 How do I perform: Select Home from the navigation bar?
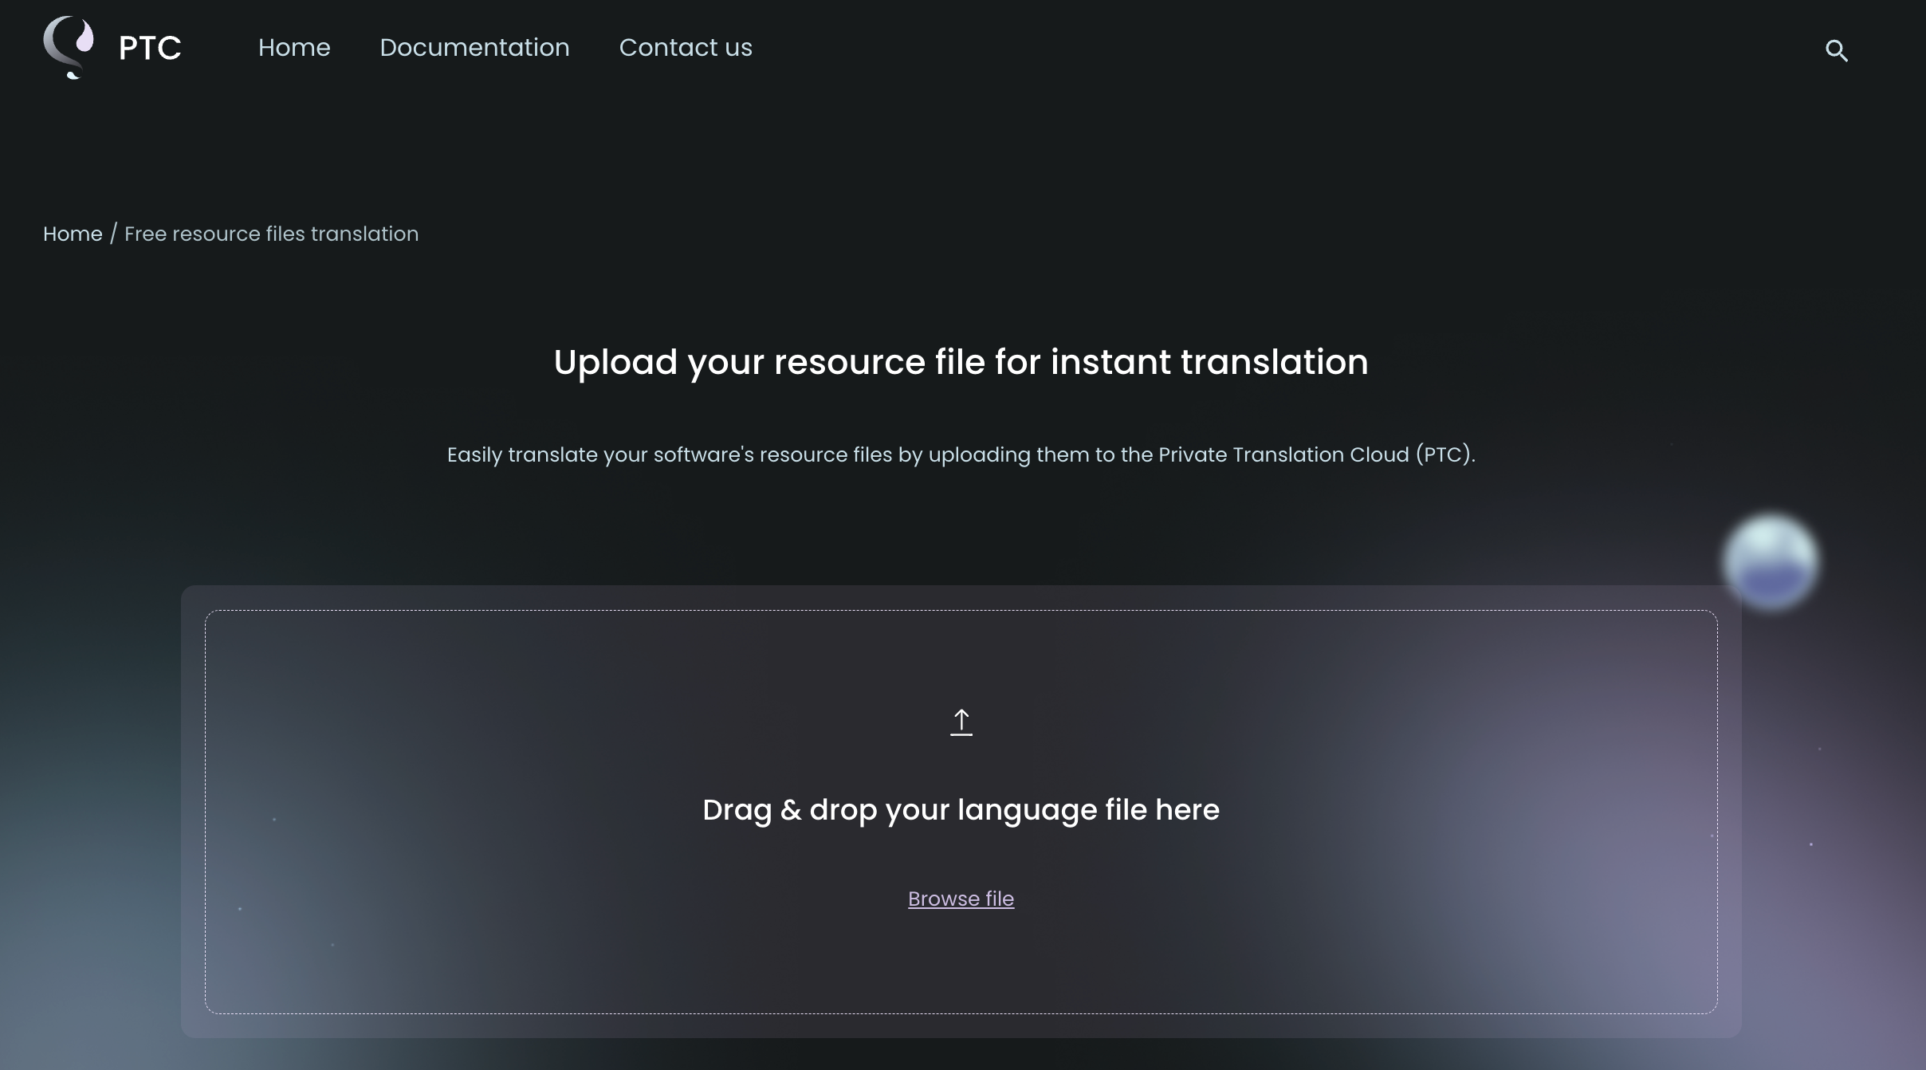coord(294,47)
